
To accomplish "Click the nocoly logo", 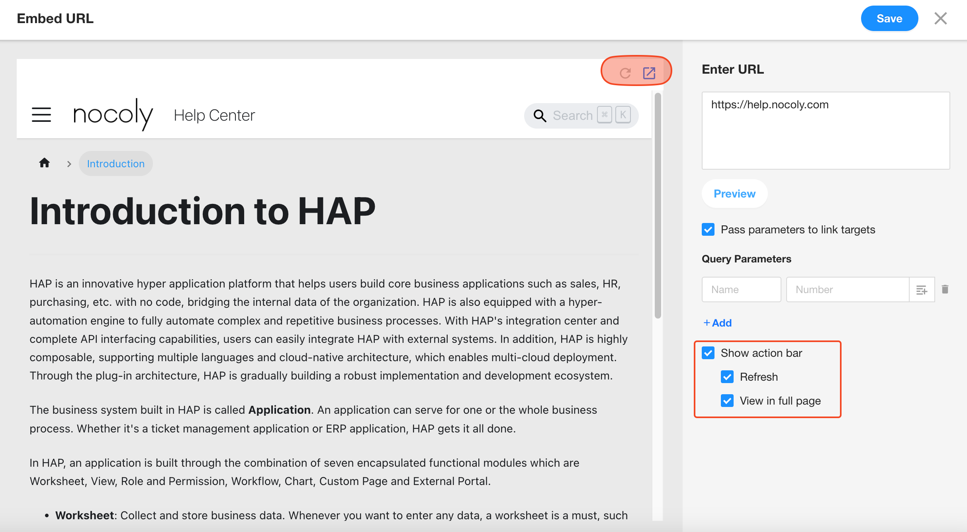I will (113, 115).
